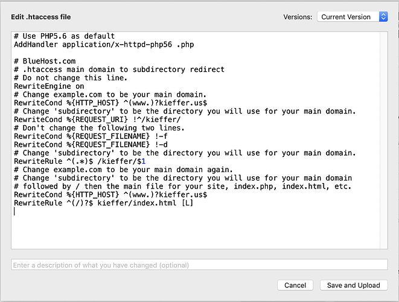Click the REQUEST_URI RewriteCond line
The image size is (399, 302).
(97, 120)
